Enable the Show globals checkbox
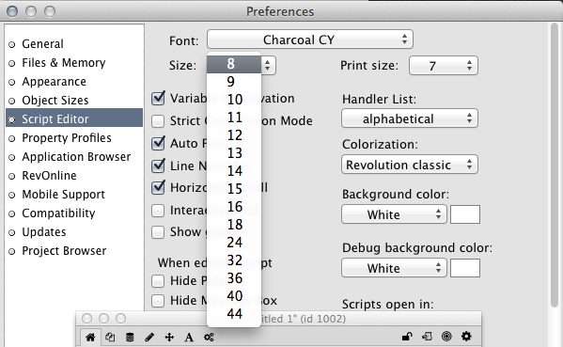Viewport: 563px width, 347px height. pos(158,232)
